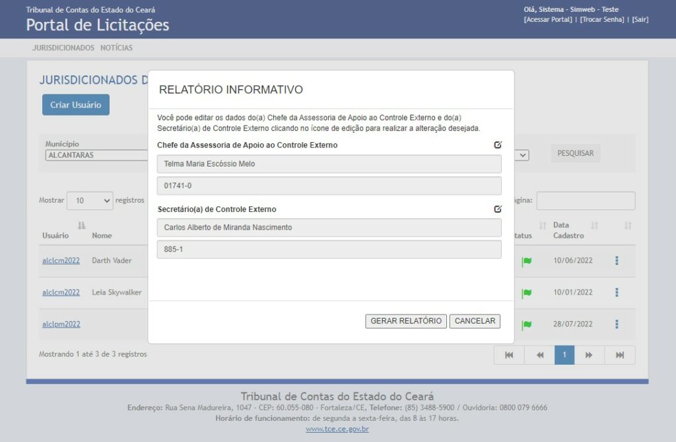Screen dimensions: 676x442
Task: Open the records-per-page dropdown showing 10
Action: 90,200
